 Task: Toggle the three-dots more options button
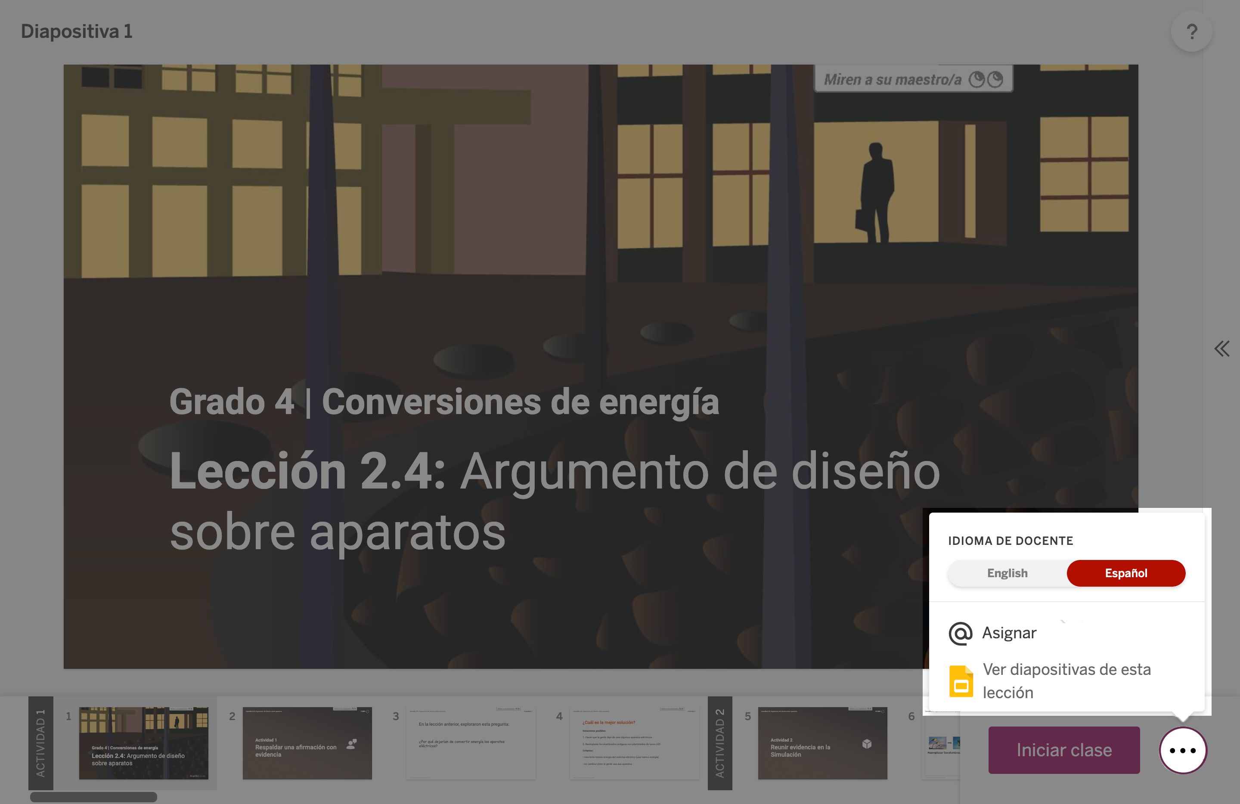1183,750
